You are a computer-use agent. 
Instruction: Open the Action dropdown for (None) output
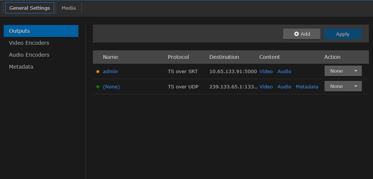coord(343,86)
